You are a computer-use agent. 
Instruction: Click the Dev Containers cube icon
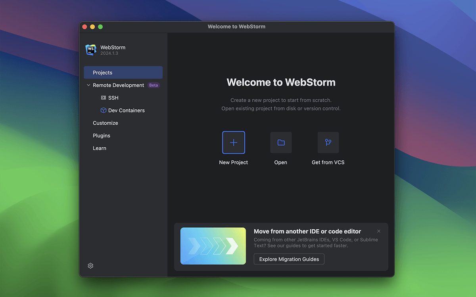[x=103, y=110]
